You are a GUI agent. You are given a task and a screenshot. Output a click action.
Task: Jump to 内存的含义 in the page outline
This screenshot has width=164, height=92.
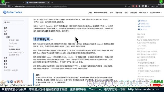[x=141, y=49]
